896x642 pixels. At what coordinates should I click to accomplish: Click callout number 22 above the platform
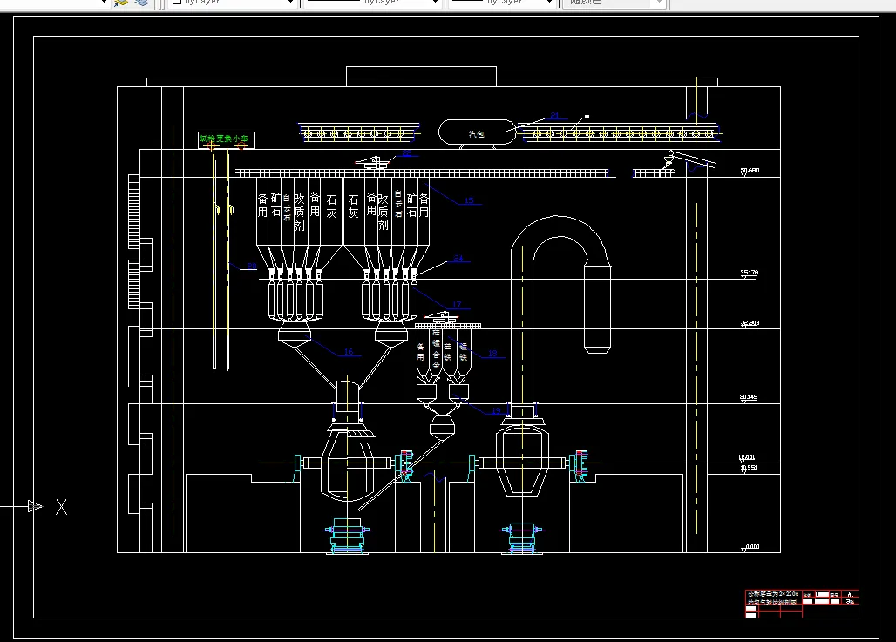tap(407, 153)
